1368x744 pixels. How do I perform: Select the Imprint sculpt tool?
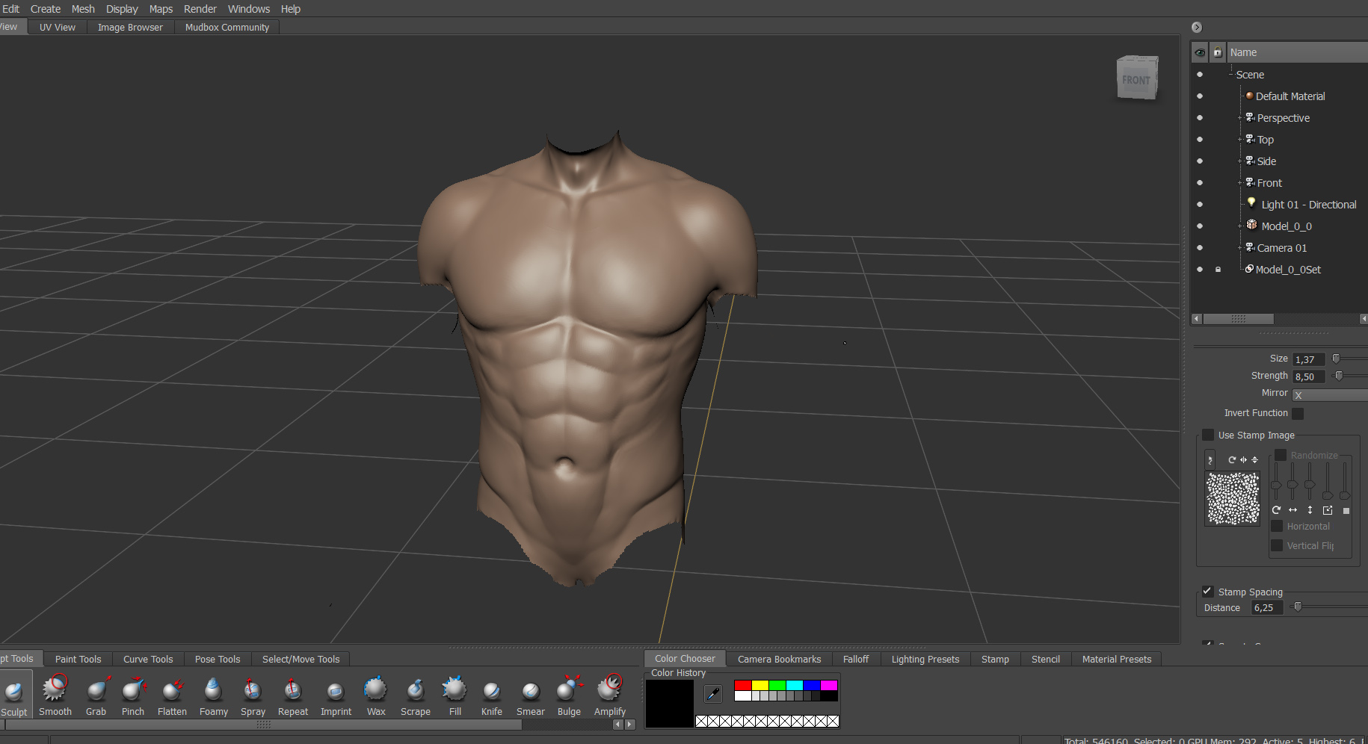(x=336, y=695)
